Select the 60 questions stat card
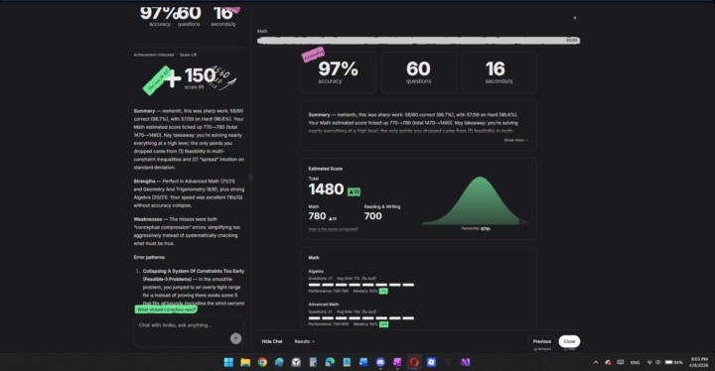 [418, 72]
